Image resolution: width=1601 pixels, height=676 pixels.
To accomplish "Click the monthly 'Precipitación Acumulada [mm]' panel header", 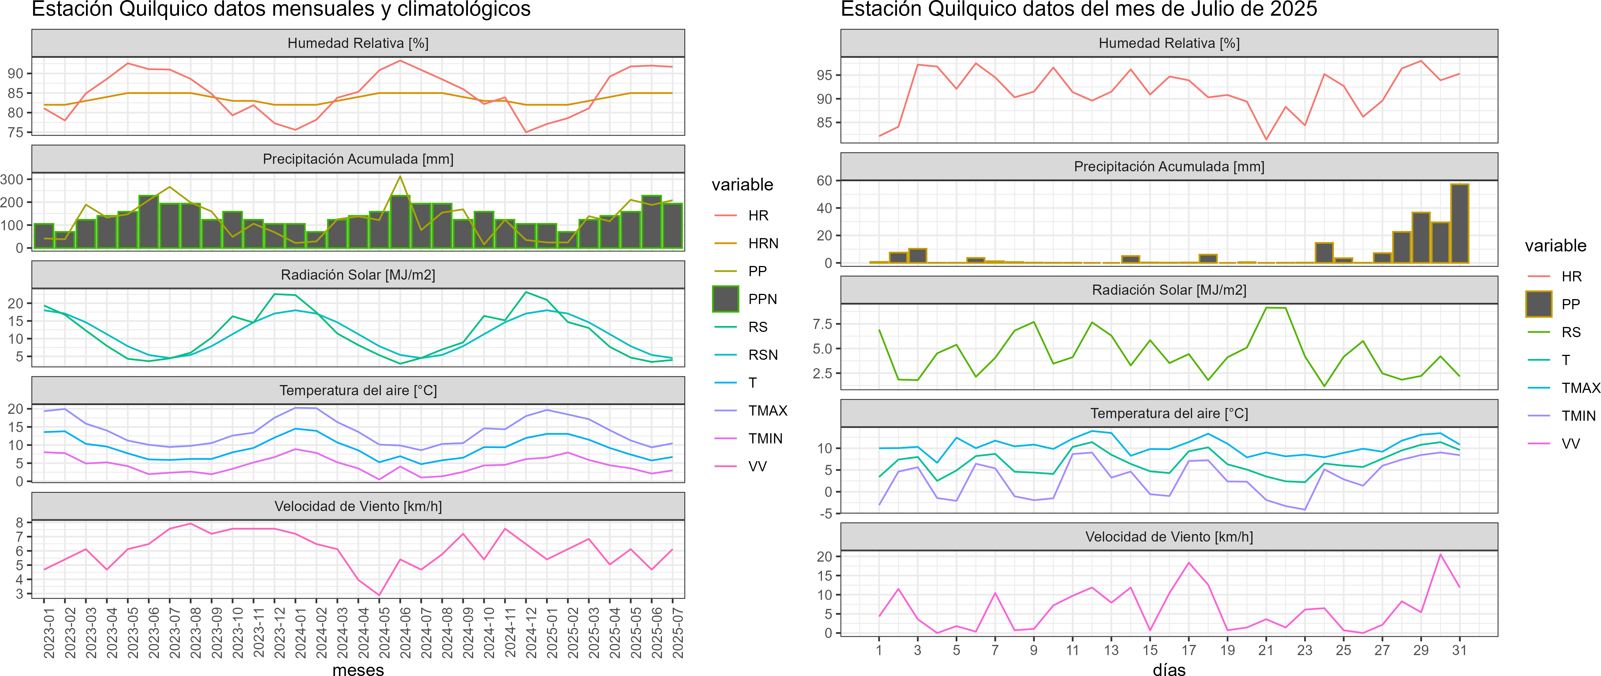I will click(358, 159).
